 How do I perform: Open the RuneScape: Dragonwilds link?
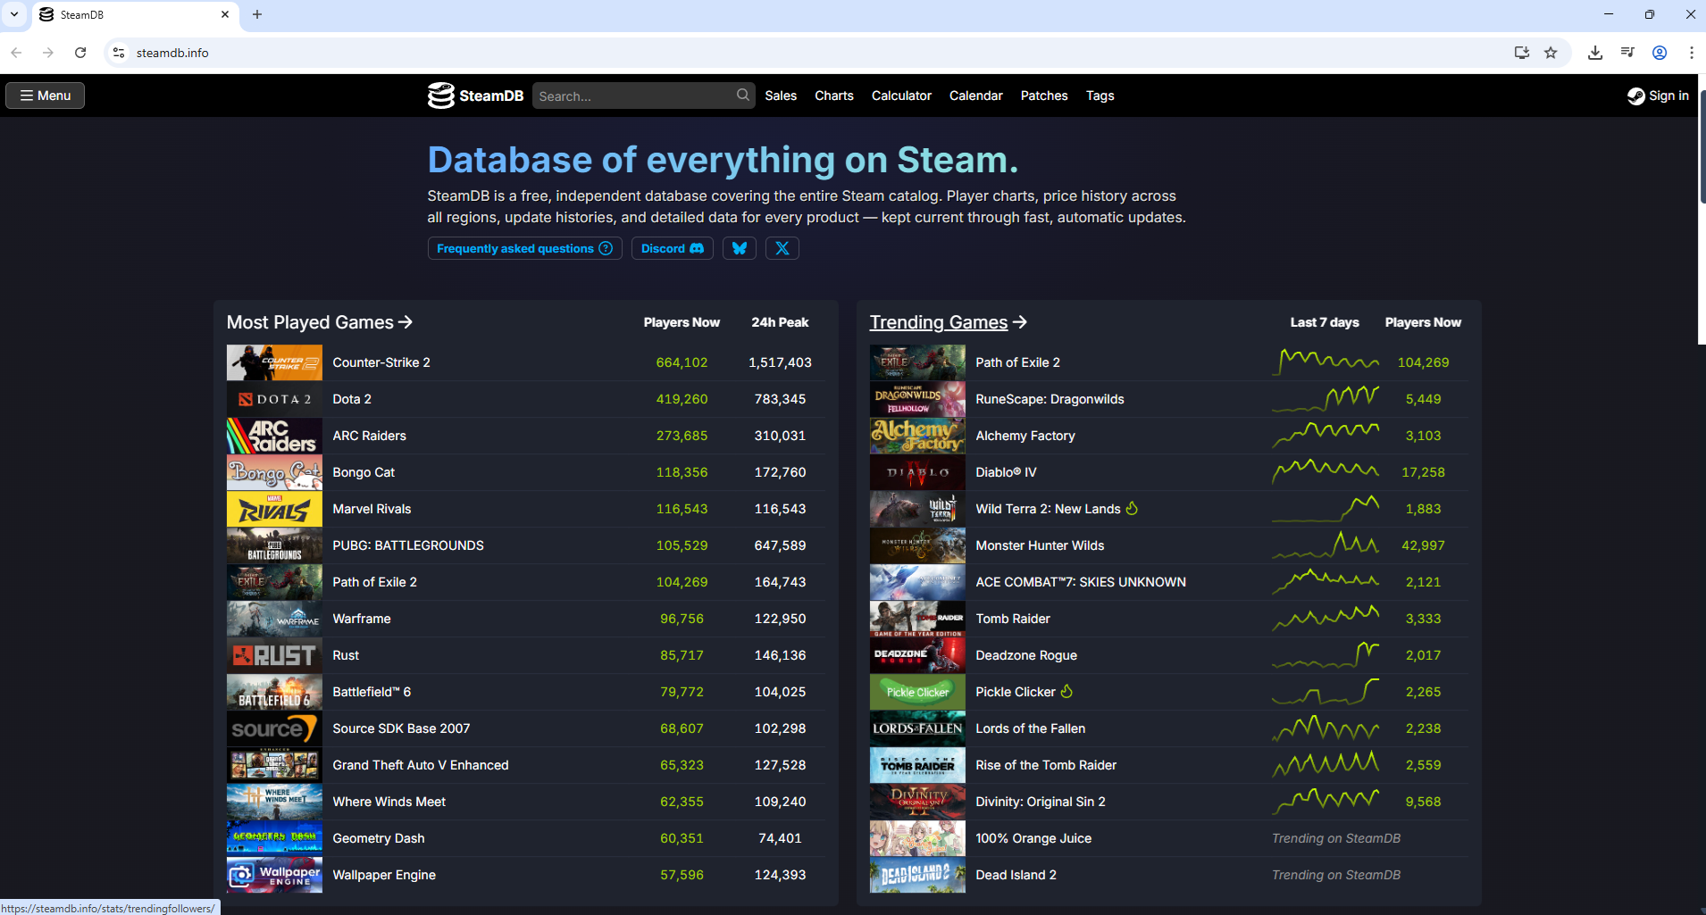coord(1050,399)
